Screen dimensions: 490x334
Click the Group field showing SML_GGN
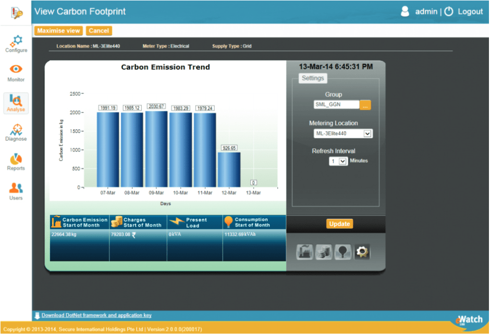336,105
